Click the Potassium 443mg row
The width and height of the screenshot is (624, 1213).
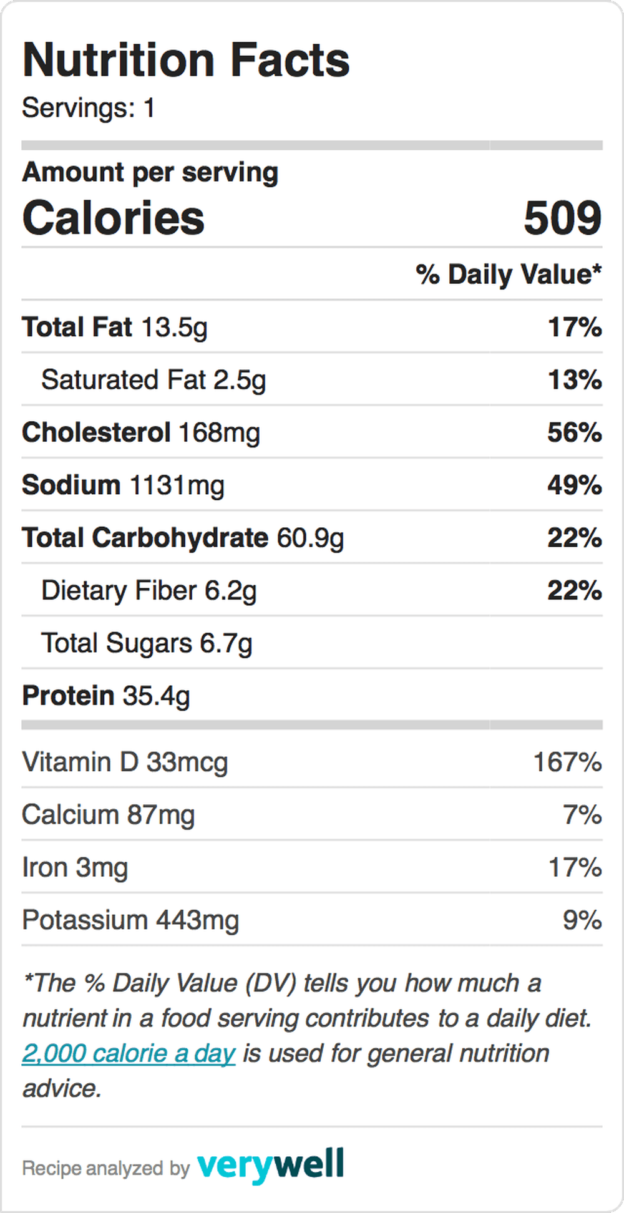point(312,920)
